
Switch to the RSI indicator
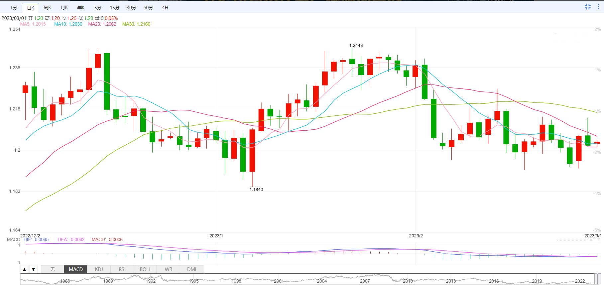point(122,269)
